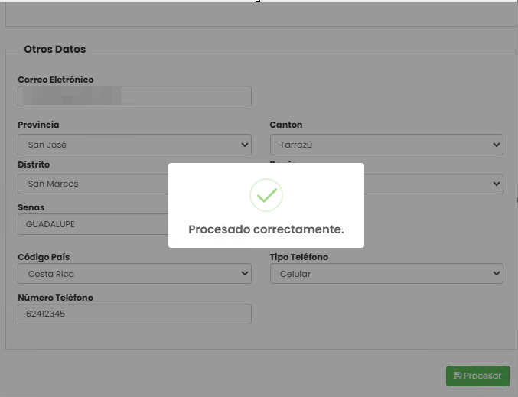Click the "Procesado correctamente." message text

point(266,229)
